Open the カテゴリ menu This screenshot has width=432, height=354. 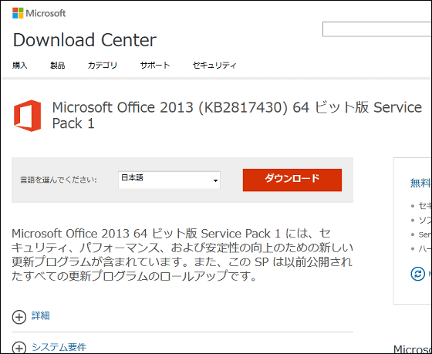pos(103,66)
